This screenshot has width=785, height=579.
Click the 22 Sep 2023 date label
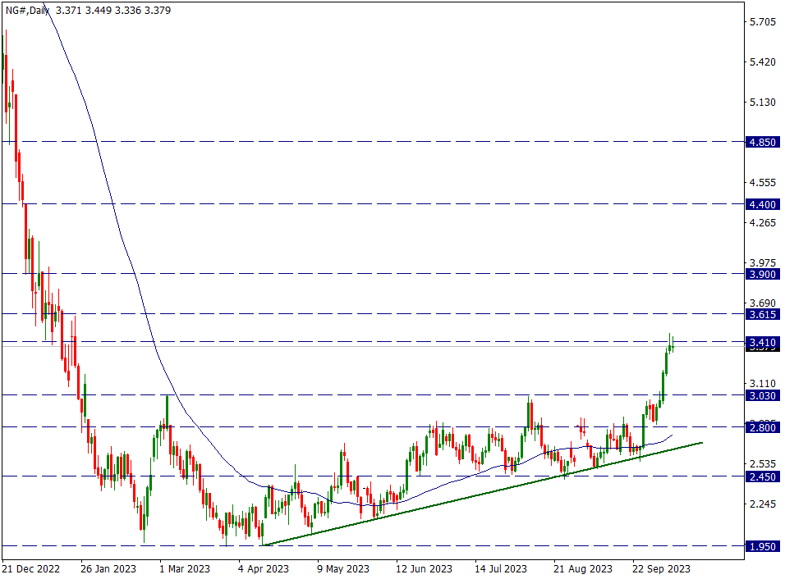661,569
